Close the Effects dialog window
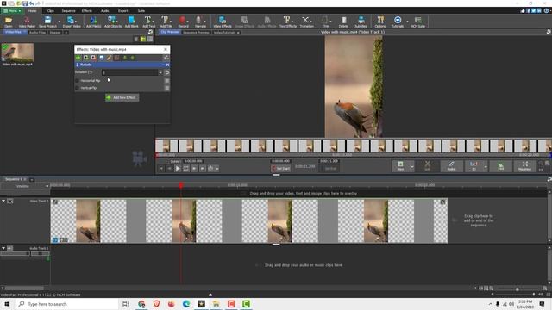The width and height of the screenshot is (552, 310). [166, 50]
